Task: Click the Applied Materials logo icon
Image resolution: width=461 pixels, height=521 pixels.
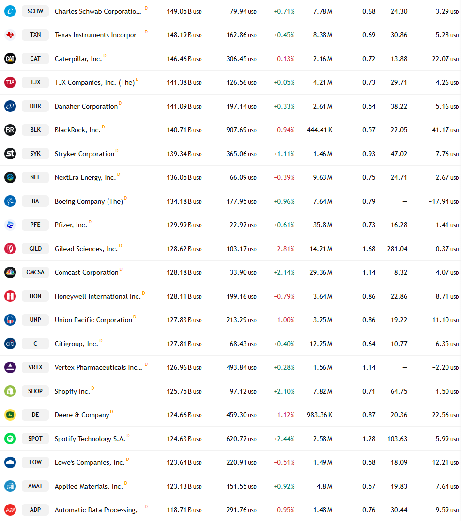Action: [x=10, y=486]
